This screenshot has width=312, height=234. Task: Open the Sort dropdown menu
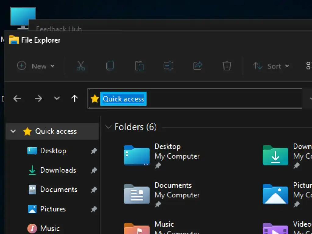click(x=271, y=66)
